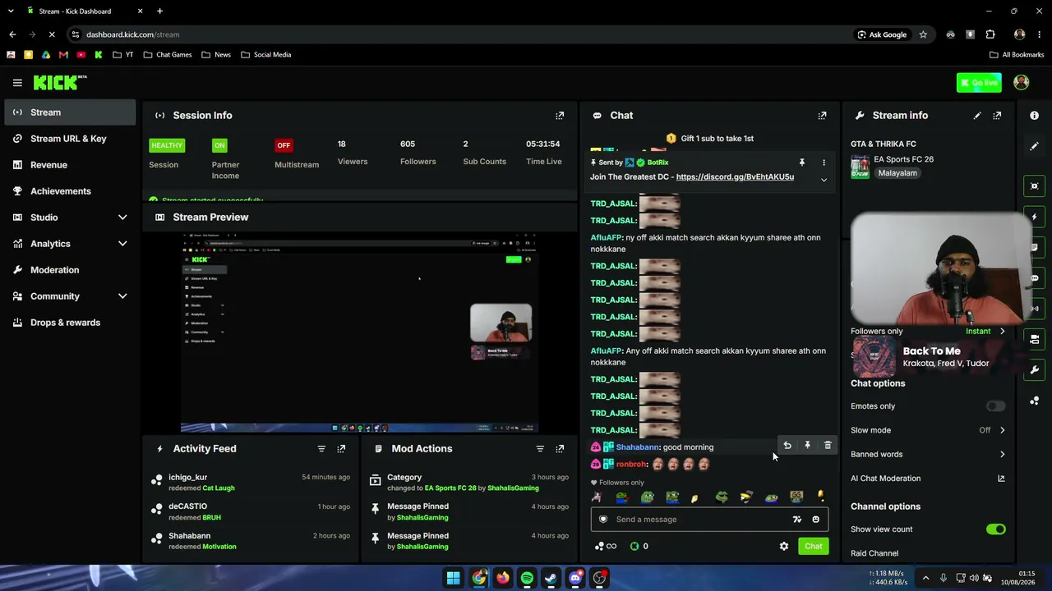Open more options on pinned message
This screenshot has height=591, width=1052.
(824, 163)
